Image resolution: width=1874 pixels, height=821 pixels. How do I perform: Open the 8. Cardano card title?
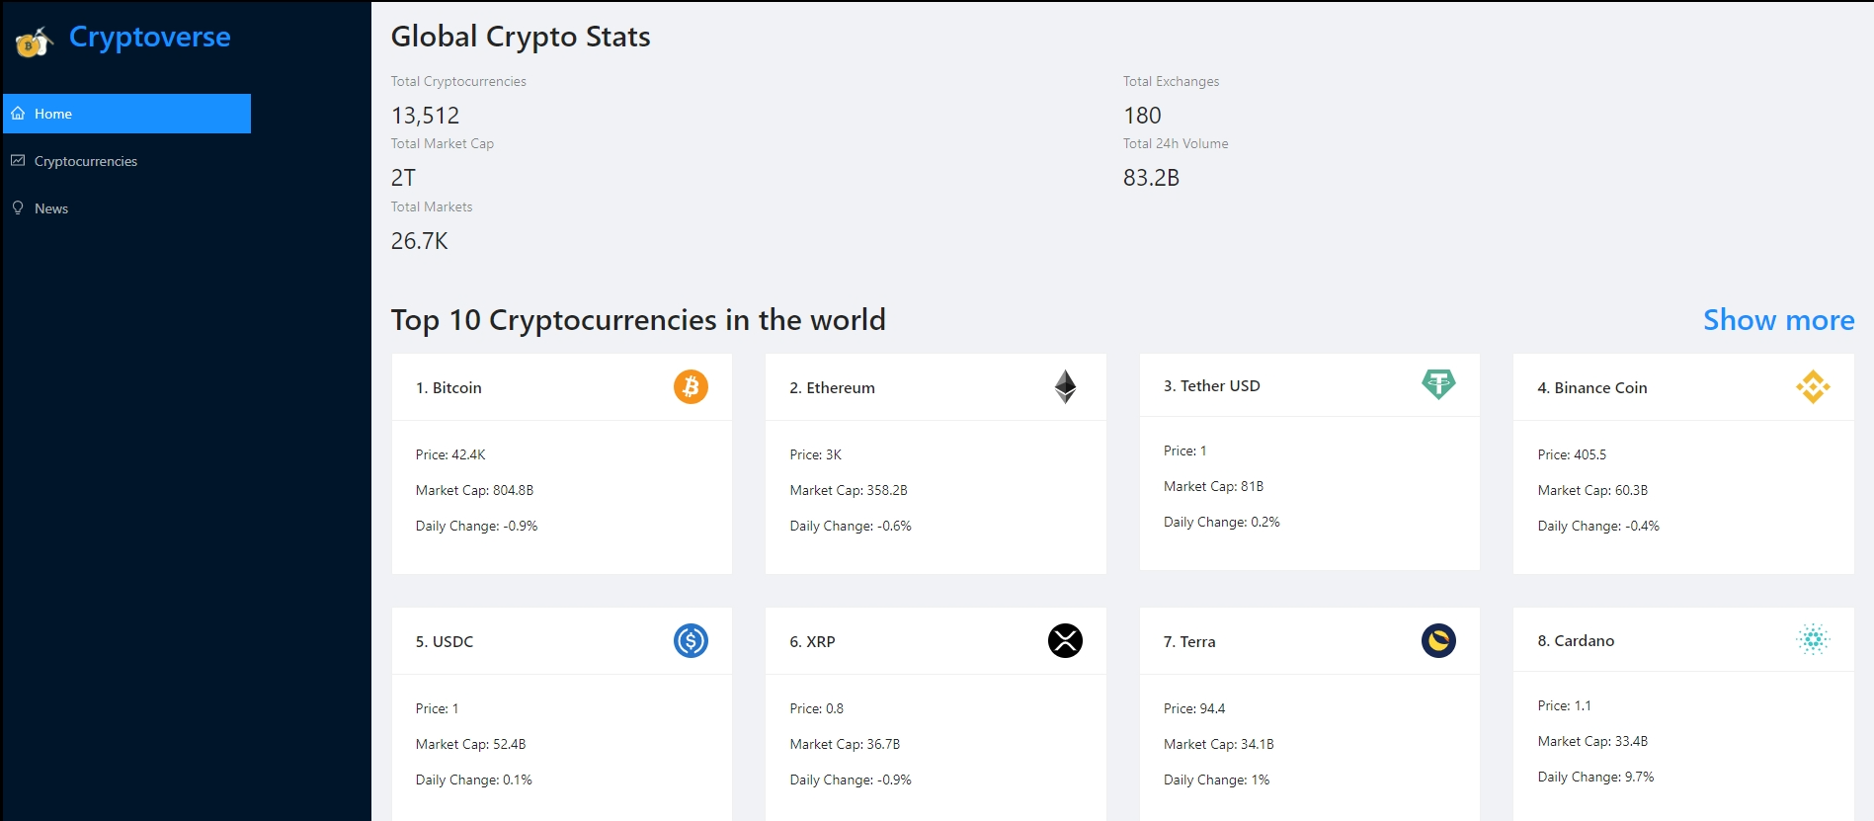pyautogui.click(x=1576, y=641)
